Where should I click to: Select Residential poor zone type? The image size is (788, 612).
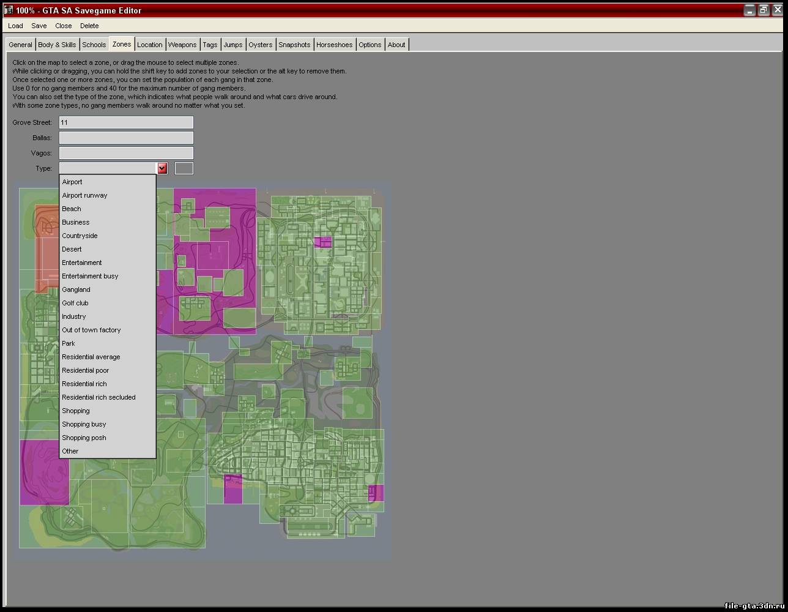click(x=108, y=370)
